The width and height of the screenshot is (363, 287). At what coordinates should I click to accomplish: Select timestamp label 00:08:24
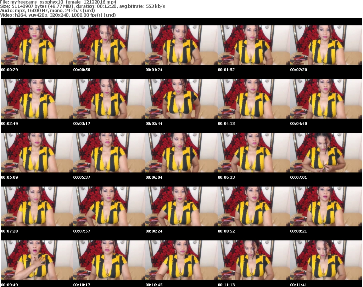click(x=154, y=231)
